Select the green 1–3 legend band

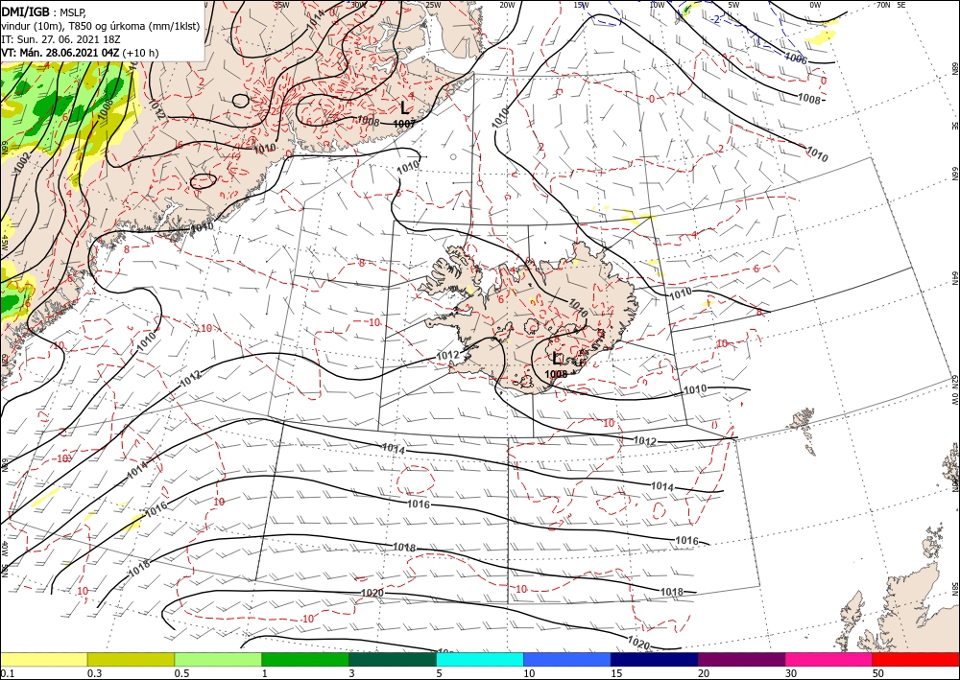click(x=305, y=659)
